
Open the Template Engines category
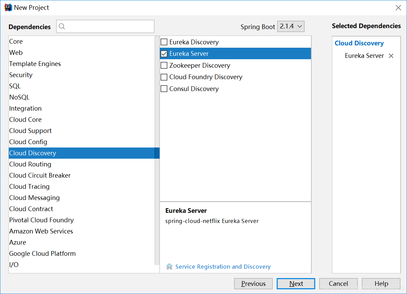click(x=82, y=64)
